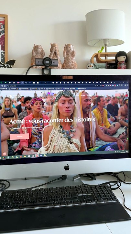Open a new tab with the plus button

[x=115, y=82]
